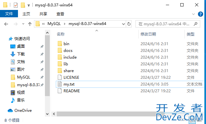Select the my.txt file icon
This screenshot has height=124, width=206.
click(60, 84)
